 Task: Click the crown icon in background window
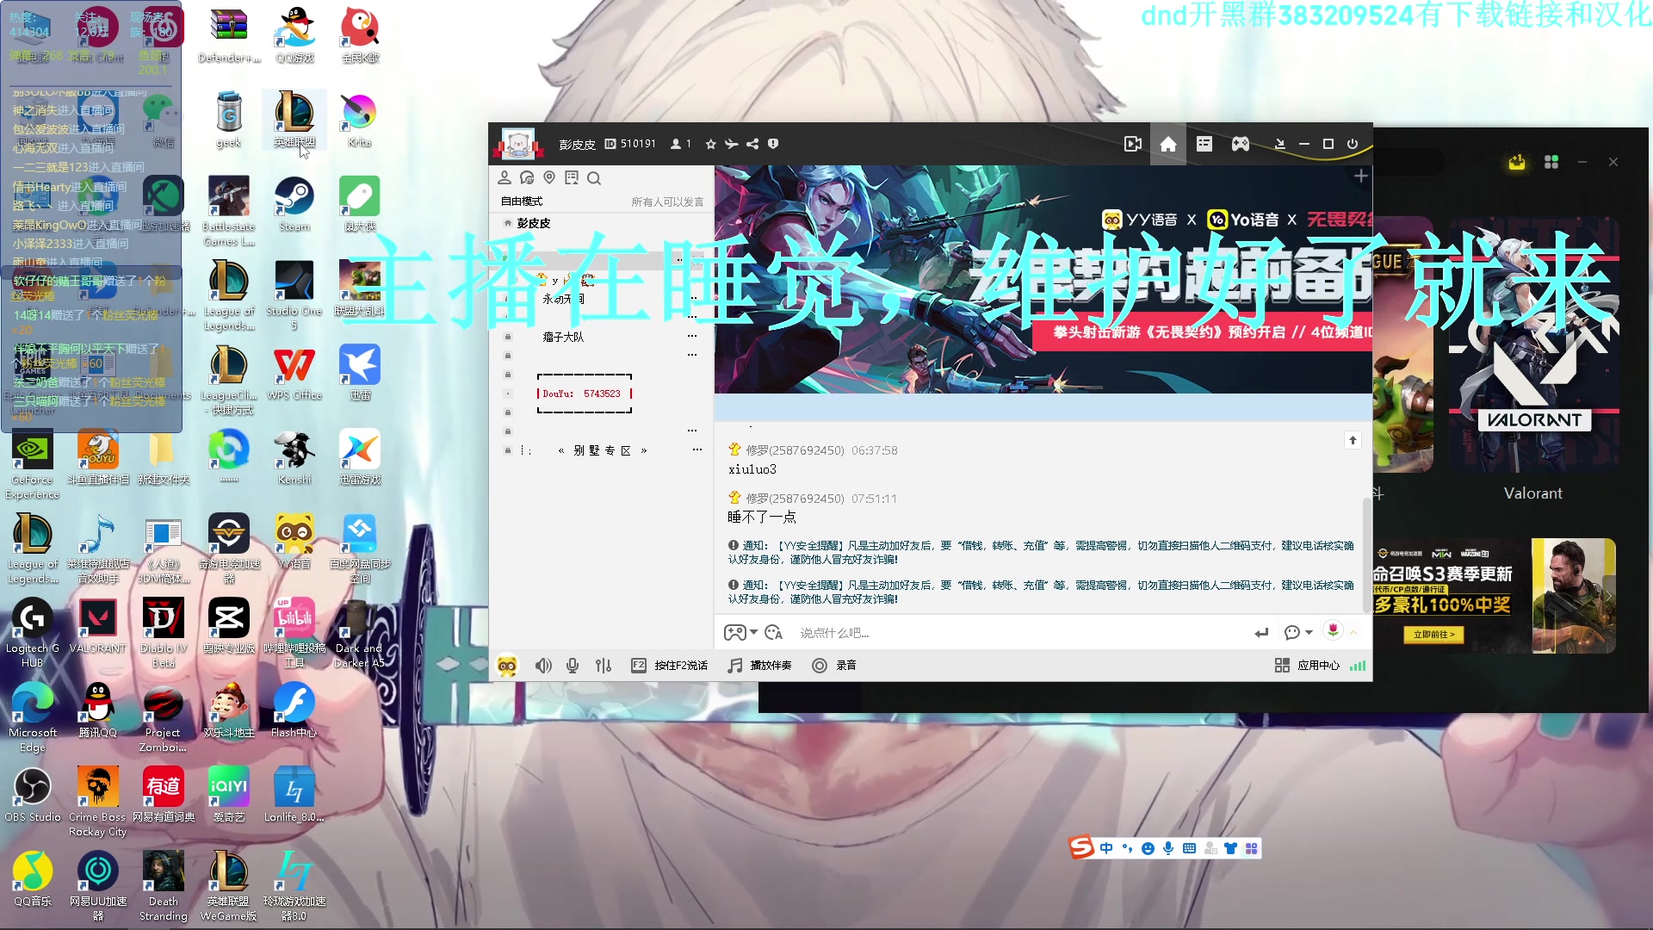click(1517, 162)
